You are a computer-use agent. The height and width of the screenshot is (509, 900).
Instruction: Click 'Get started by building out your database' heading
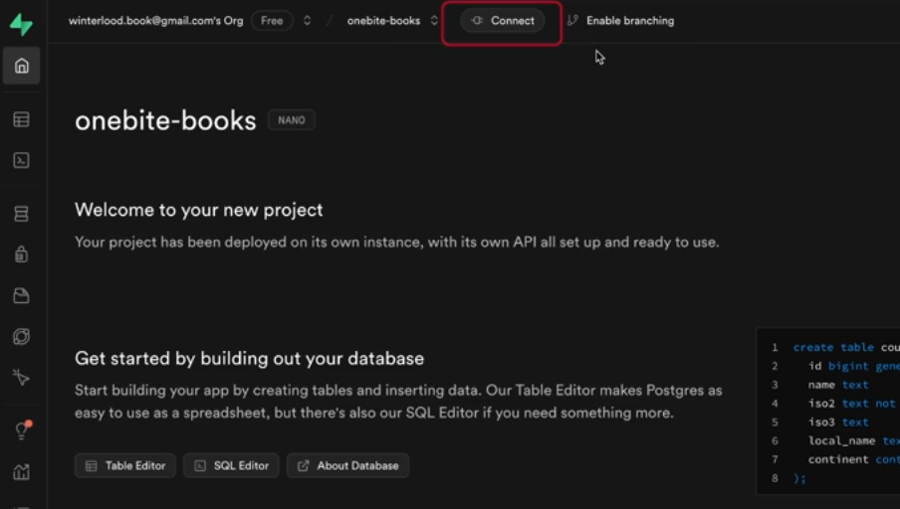(249, 358)
